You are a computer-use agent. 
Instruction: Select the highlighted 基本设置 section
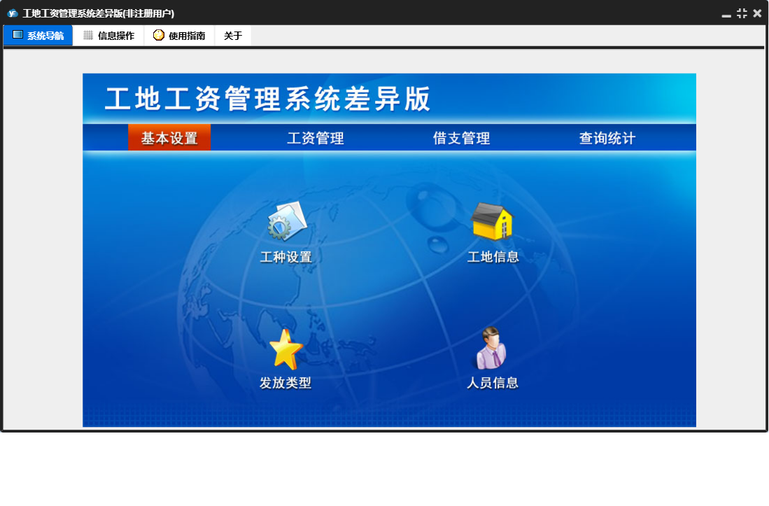click(169, 138)
